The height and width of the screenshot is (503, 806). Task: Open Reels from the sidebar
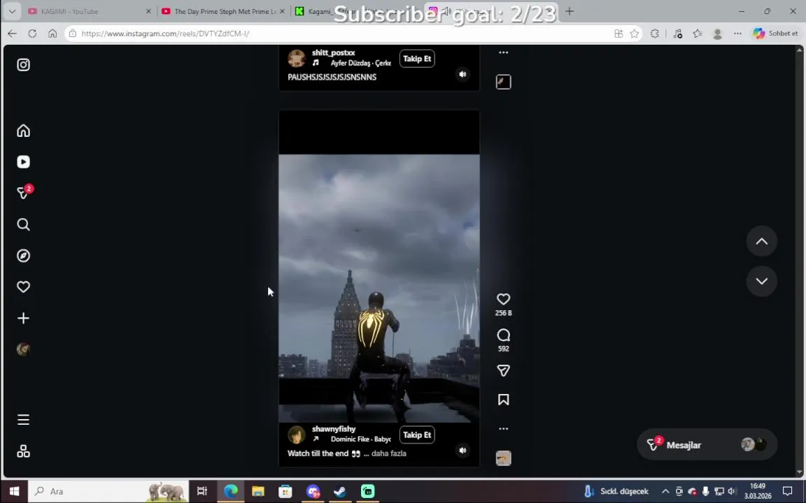point(23,161)
